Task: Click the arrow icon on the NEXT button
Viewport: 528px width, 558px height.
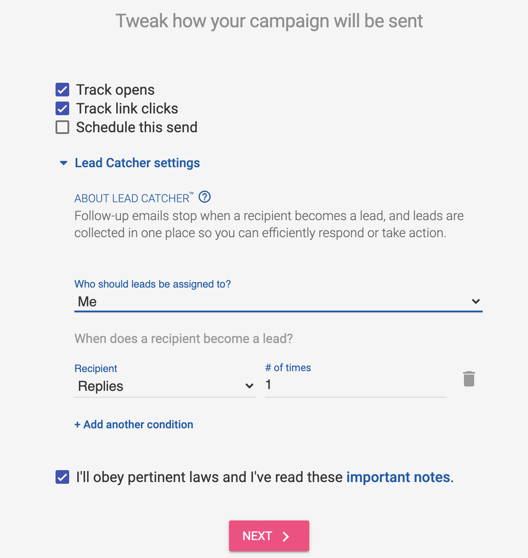Action: [286, 536]
